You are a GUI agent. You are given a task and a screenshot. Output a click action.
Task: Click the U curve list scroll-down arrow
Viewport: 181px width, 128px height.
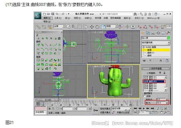tap(166, 90)
